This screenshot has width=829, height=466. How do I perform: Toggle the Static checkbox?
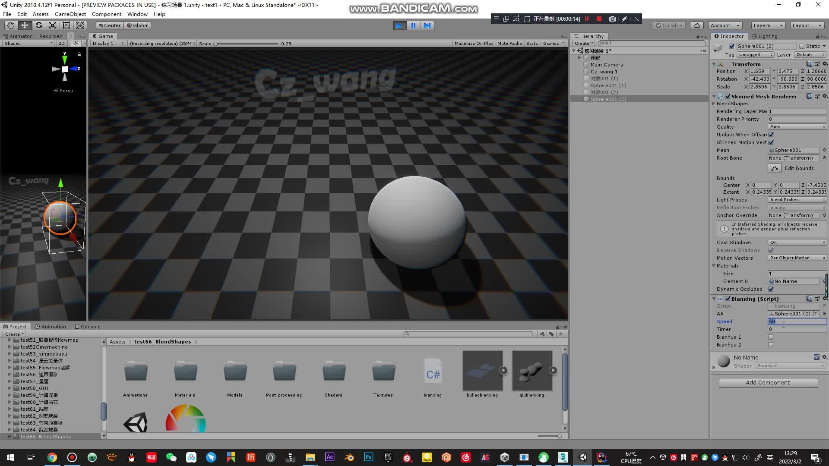(802, 46)
